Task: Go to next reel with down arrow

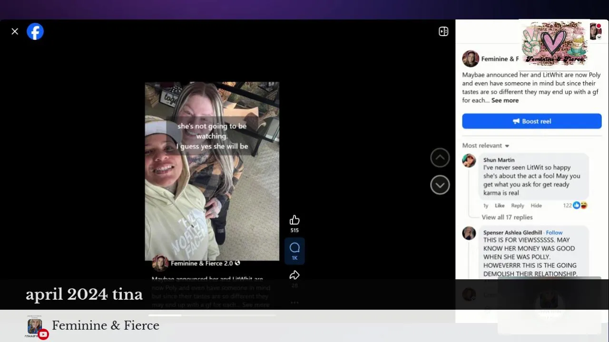Action: 440,185
